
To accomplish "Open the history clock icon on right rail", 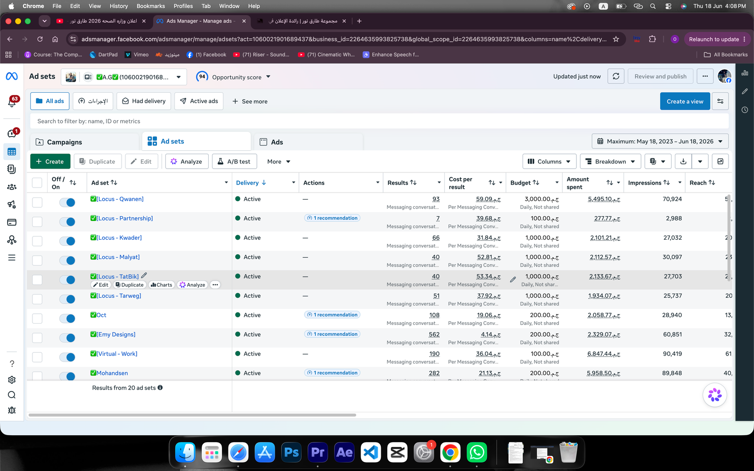I will point(745,110).
